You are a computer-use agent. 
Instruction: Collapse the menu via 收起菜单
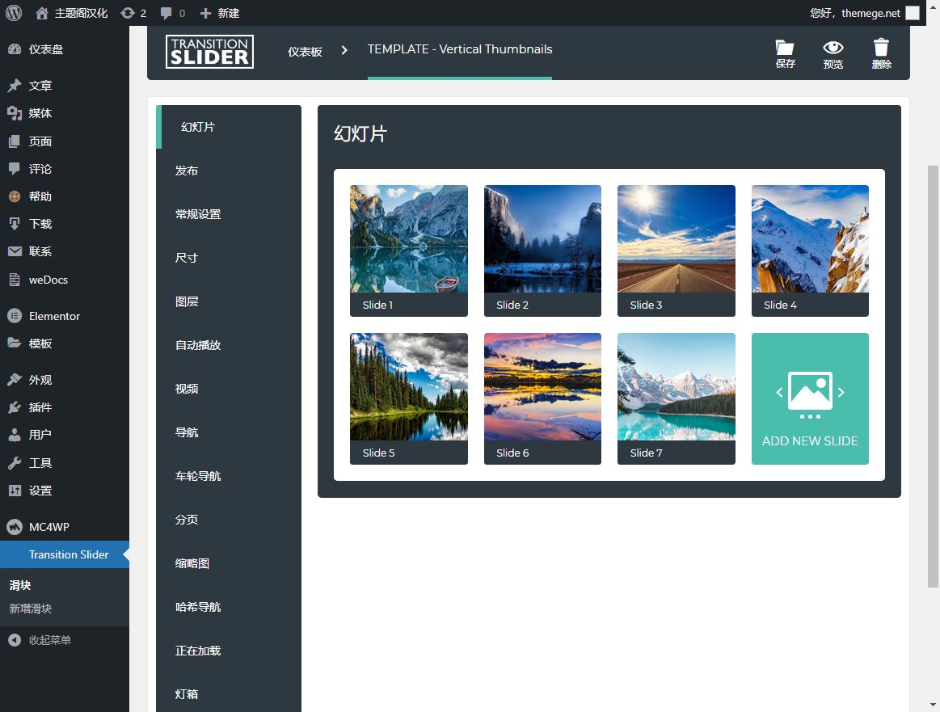[65, 640]
